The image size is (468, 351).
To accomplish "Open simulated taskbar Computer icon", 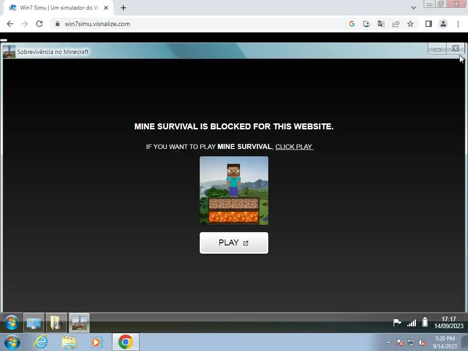I will click(33, 323).
